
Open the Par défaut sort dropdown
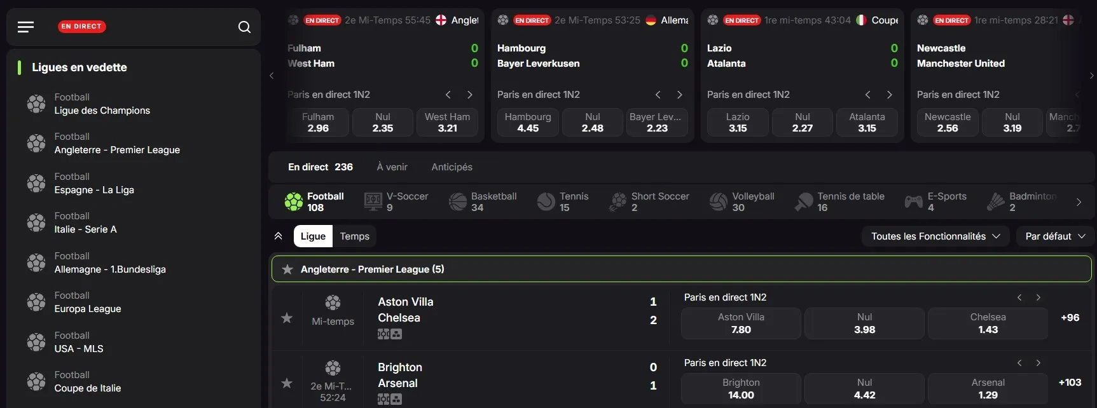click(1055, 236)
